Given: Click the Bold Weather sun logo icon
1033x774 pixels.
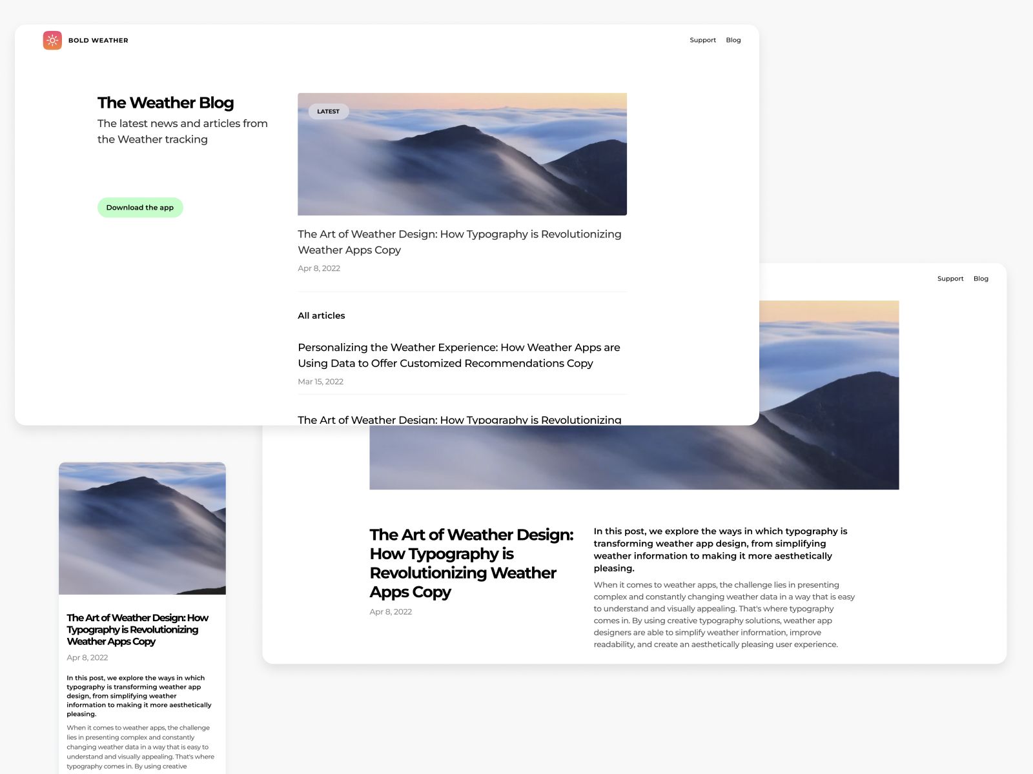Looking at the screenshot, I should [52, 40].
